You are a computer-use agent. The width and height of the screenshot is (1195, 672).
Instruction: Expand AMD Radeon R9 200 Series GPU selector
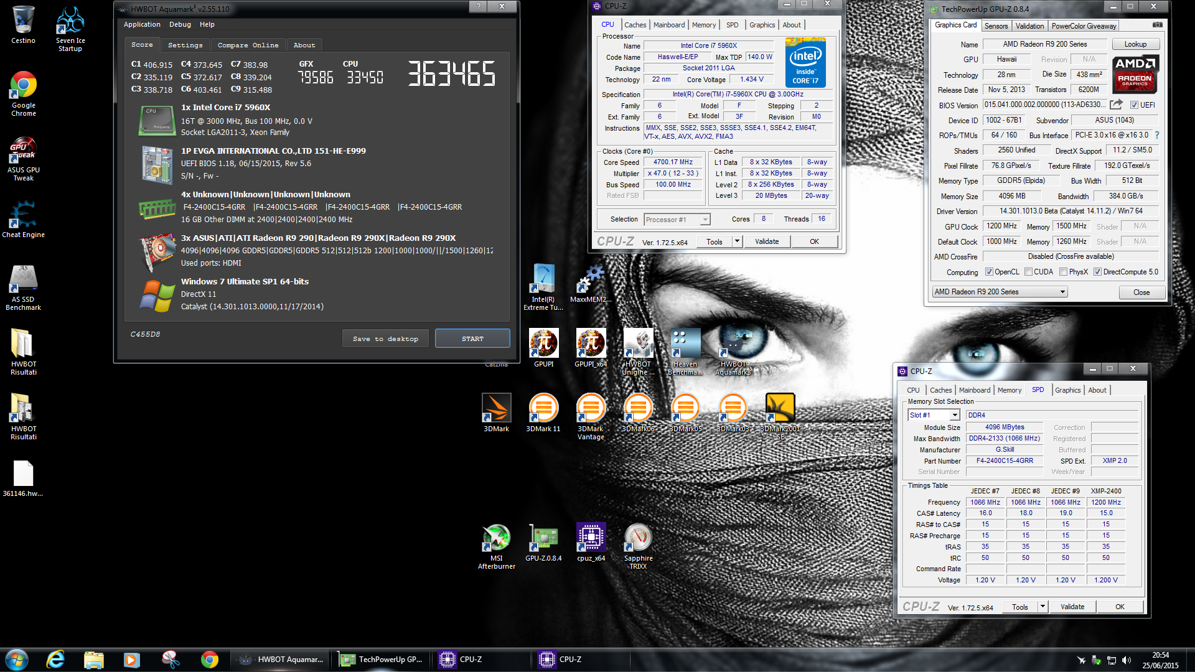[x=1000, y=292]
